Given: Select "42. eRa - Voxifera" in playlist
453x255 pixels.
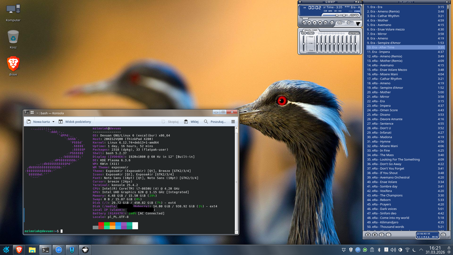Looking at the screenshot, I should [x=405, y=191].
